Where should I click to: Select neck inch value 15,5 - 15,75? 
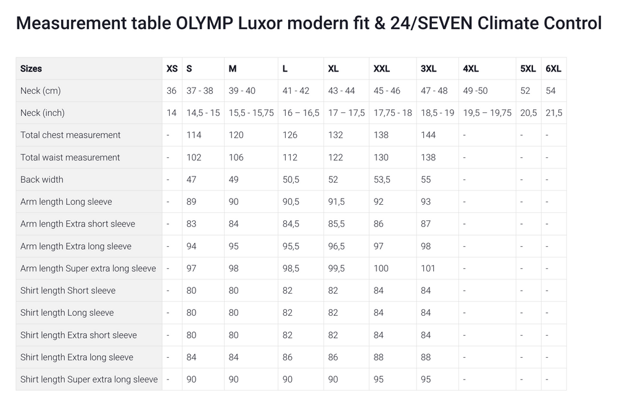point(251,113)
